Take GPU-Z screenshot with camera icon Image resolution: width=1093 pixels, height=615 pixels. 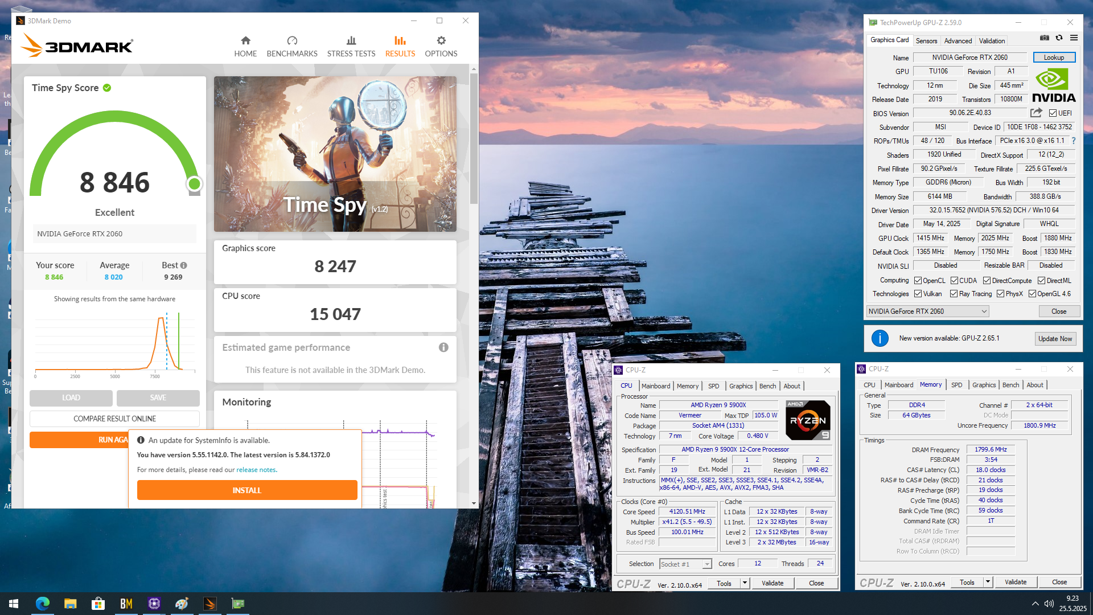click(1045, 38)
